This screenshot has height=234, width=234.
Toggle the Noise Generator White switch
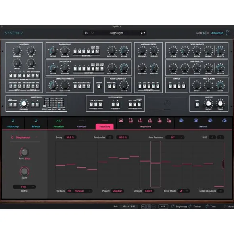pyautogui.click(x=109, y=86)
